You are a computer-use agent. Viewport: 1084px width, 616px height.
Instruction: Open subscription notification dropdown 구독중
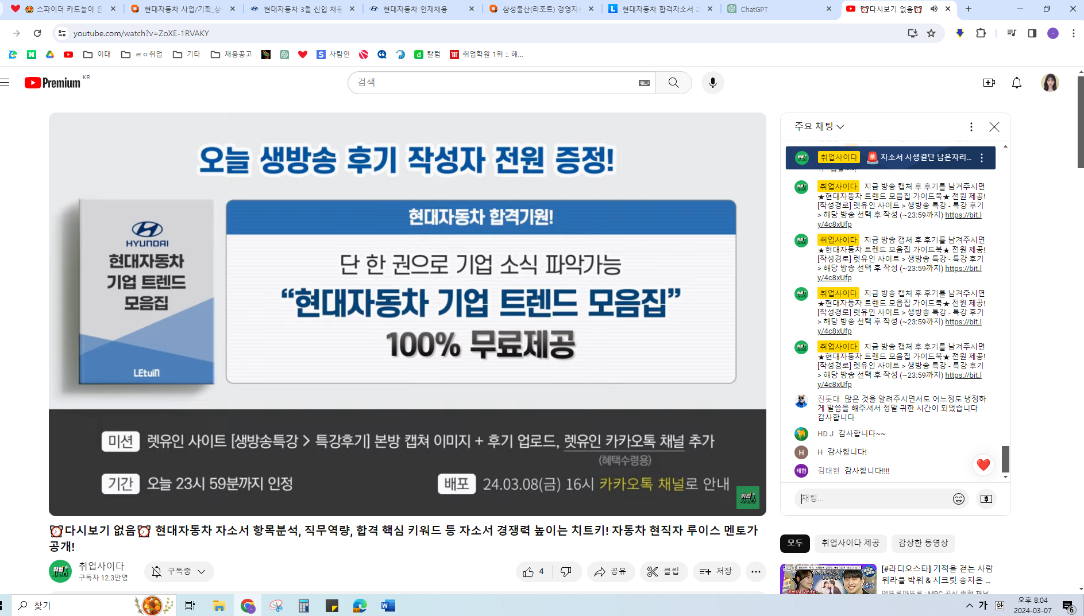click(179, 572)
